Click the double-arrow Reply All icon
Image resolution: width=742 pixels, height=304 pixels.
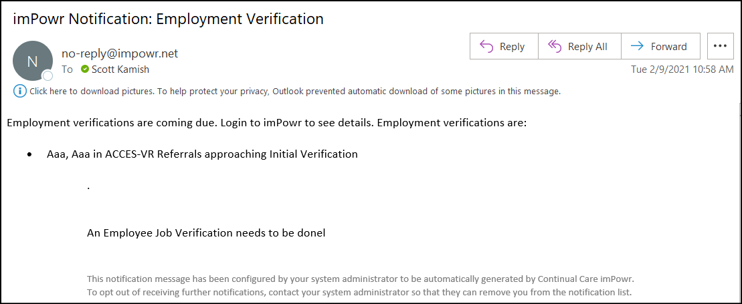point(554,46)
